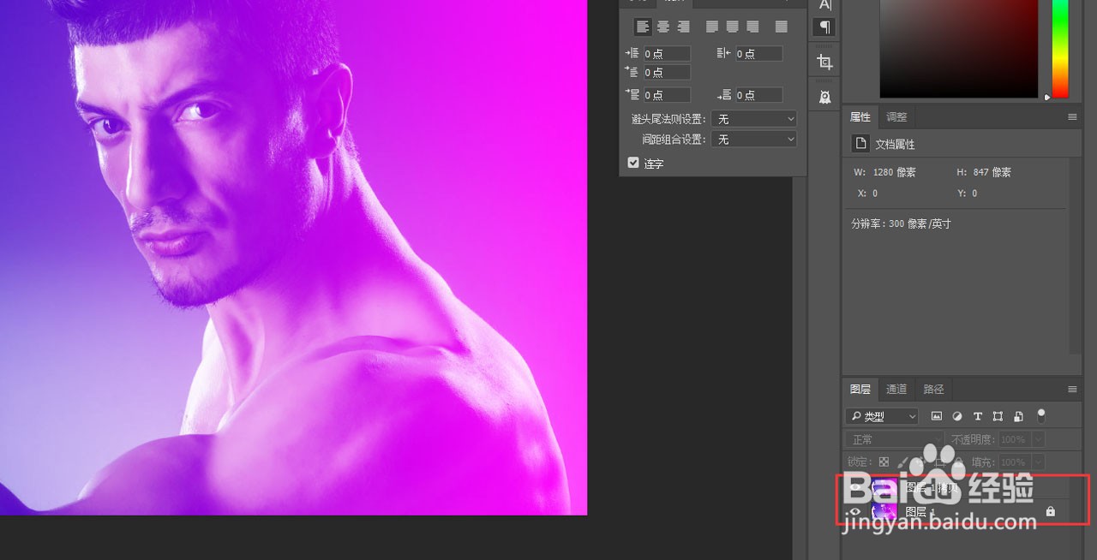Viewport: 1097px width, 560px height.
Task: Hide the 图层 1 拷贝 layer eye icon
Action: 854,488
